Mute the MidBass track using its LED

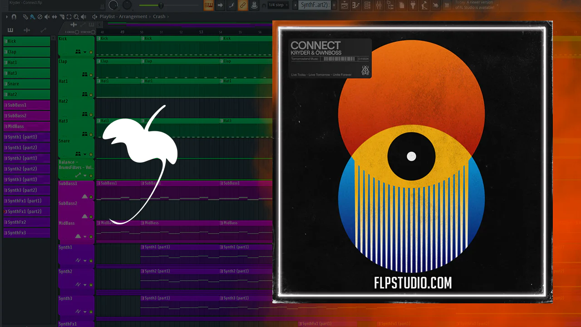point(91,236)
